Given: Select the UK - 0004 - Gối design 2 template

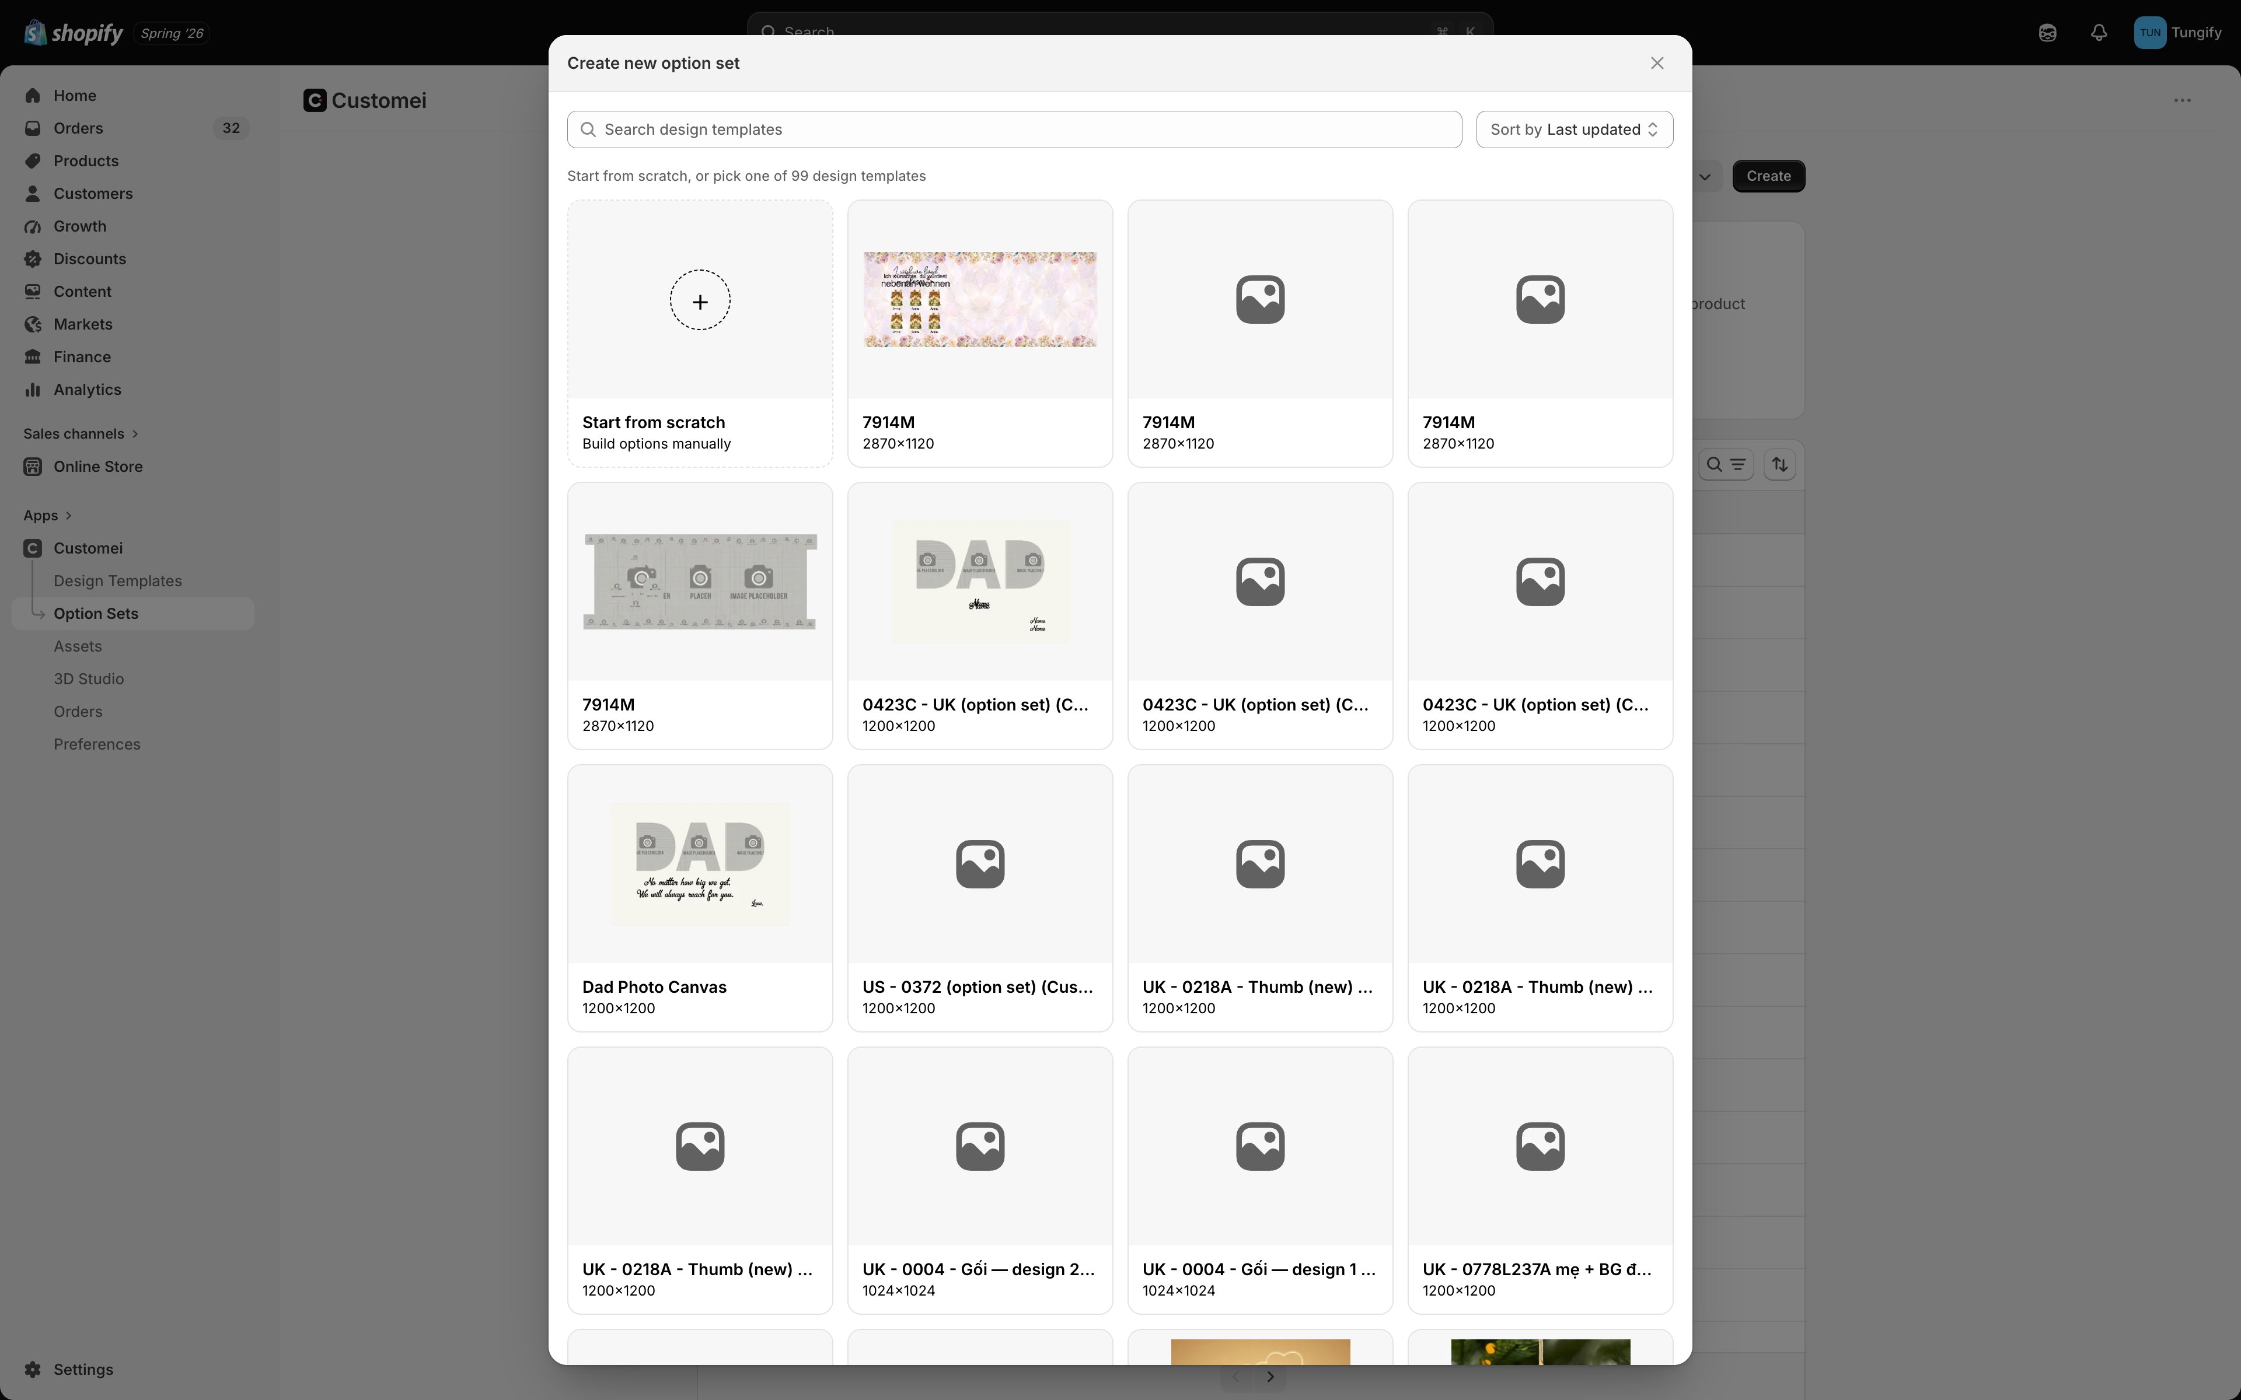Looking at the screenshot, I should (980, 1181).
